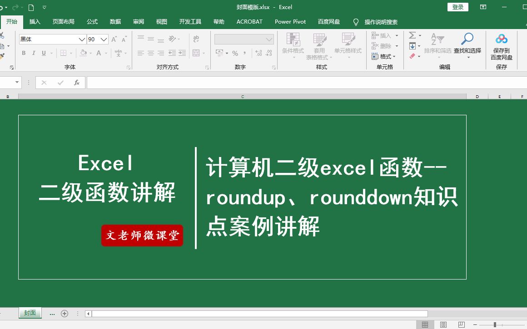Click the 保存到百度网盘 cloud icon
This screenshot has width=527, height=329.
click(501, 39)
